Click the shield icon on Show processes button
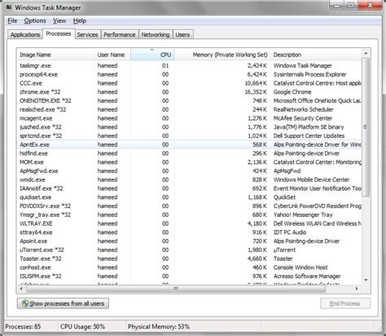 [x=25, y=303]
